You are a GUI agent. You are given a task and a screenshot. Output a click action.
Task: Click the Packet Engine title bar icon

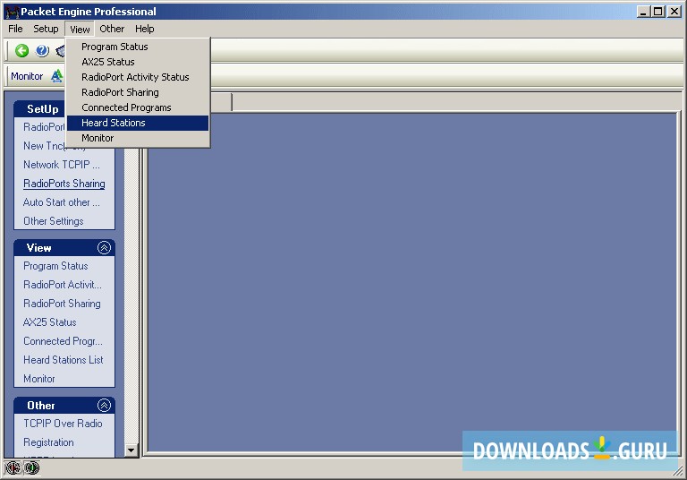(13, 12)
